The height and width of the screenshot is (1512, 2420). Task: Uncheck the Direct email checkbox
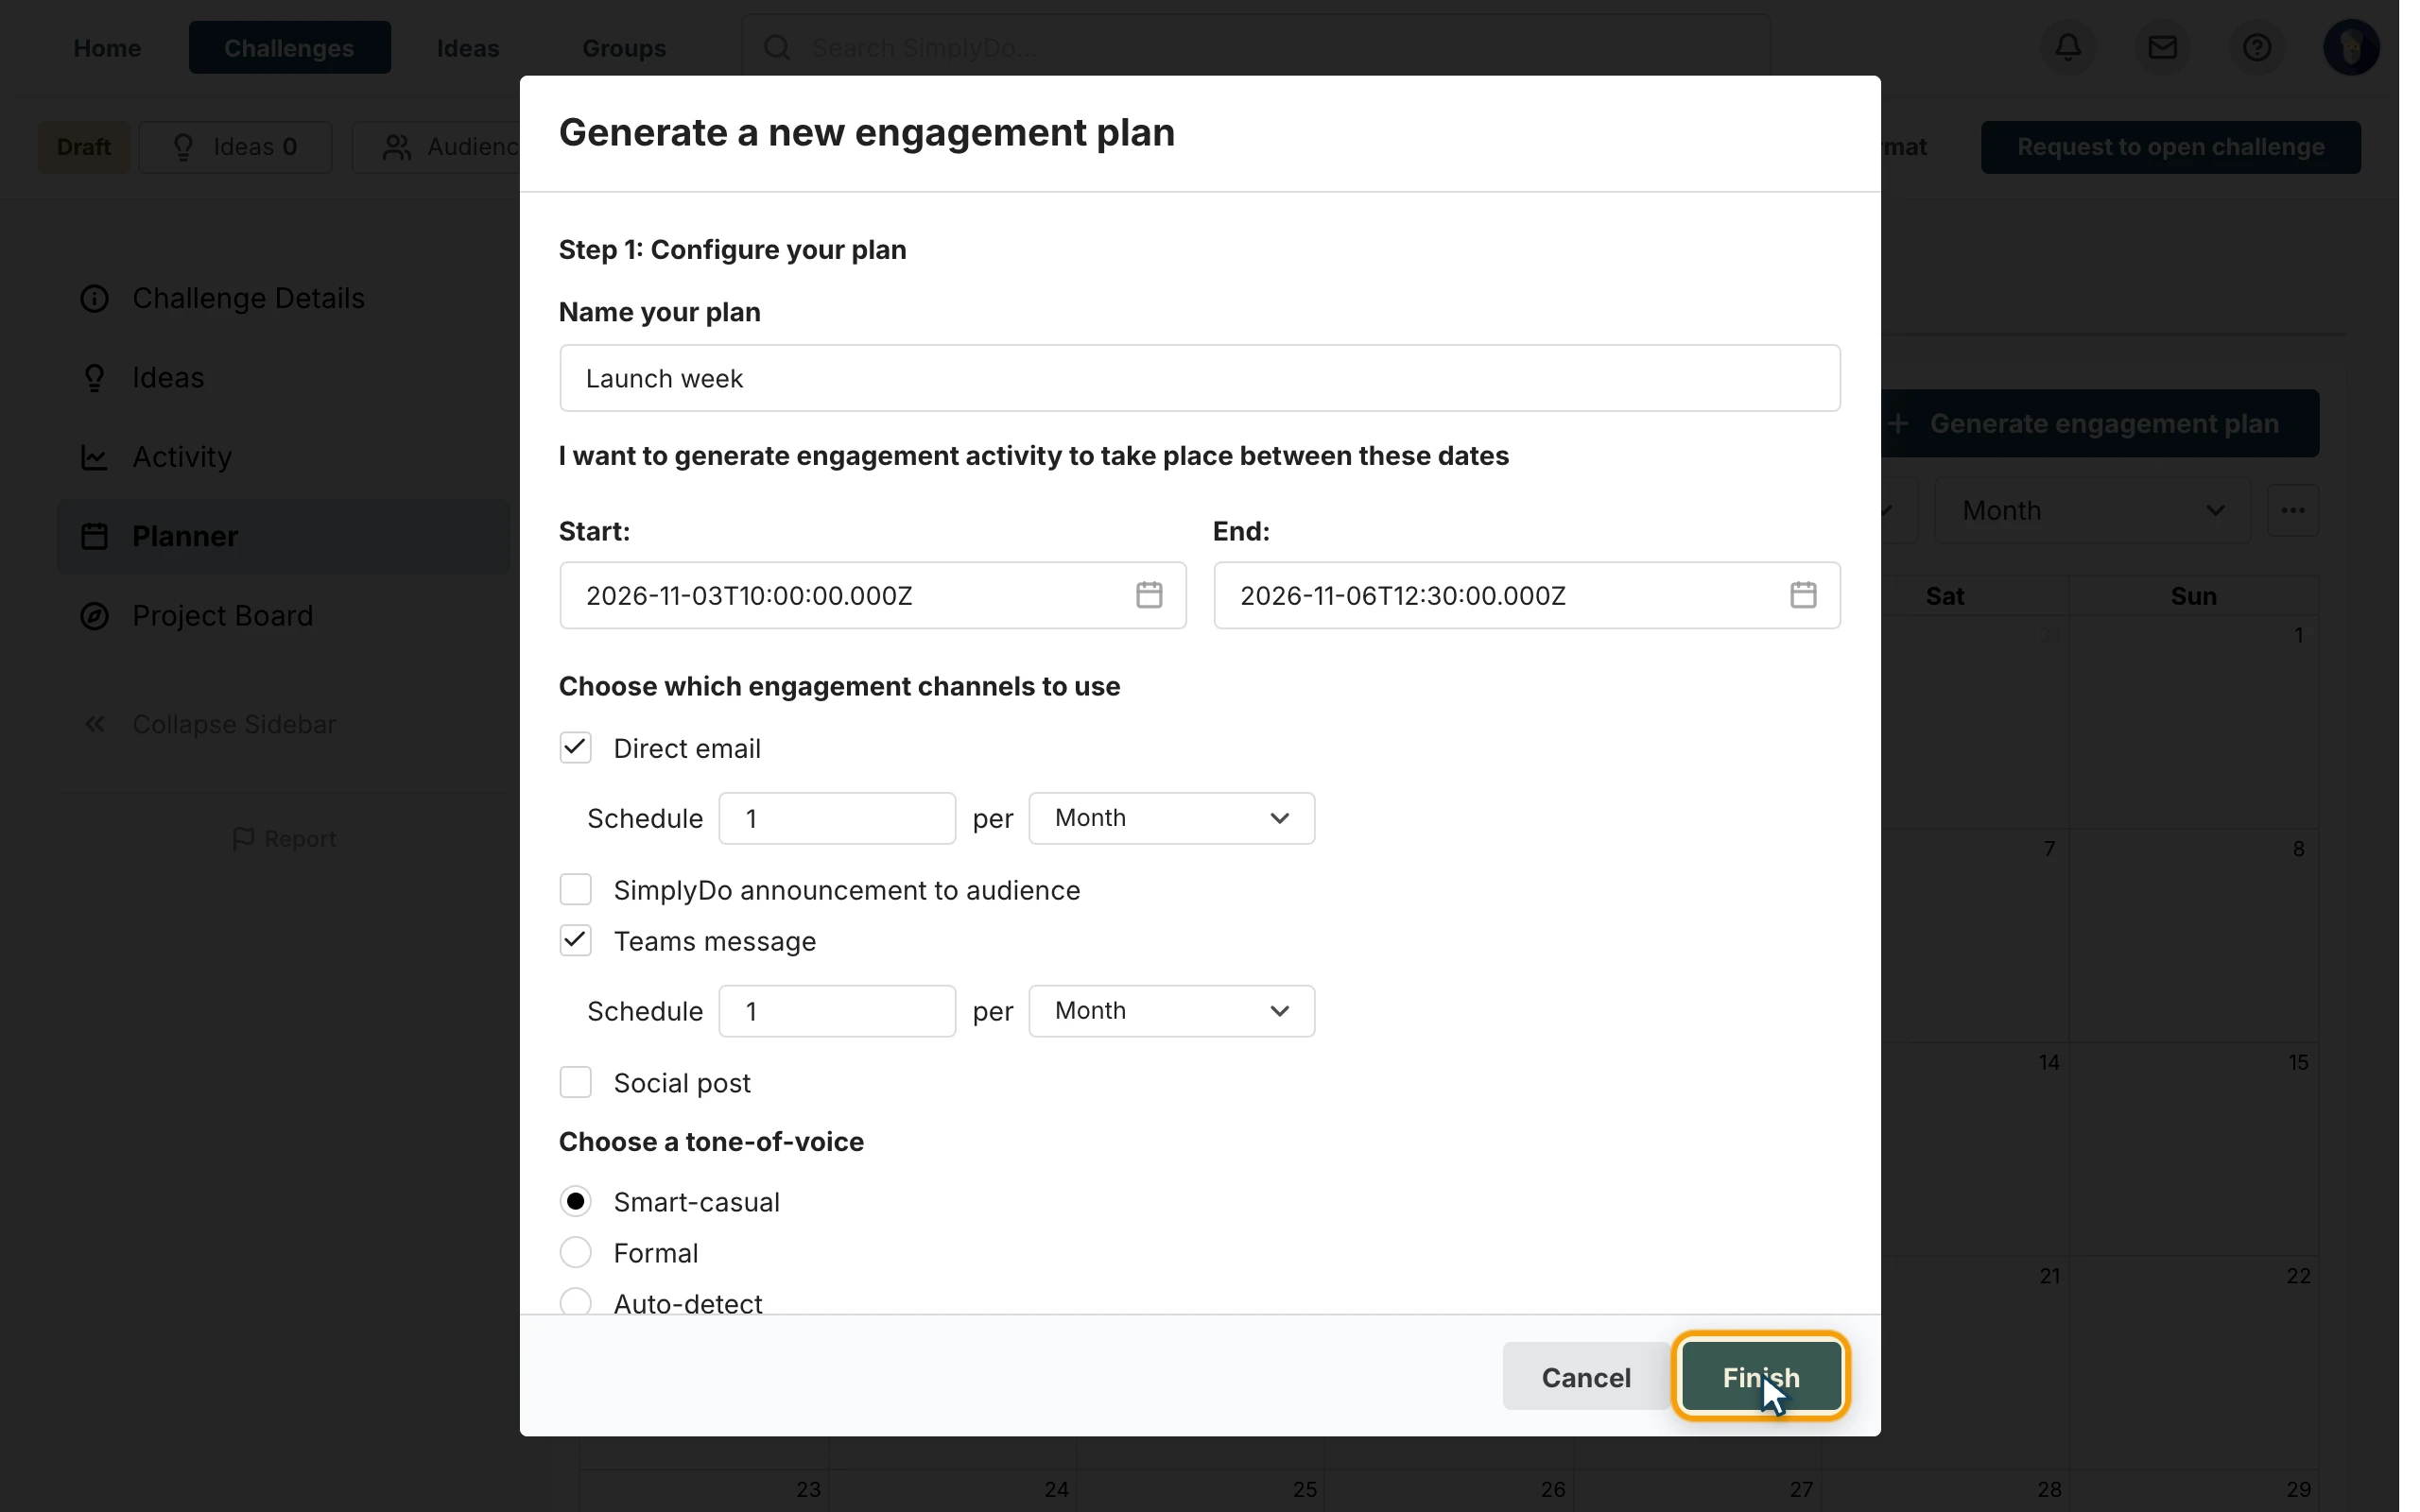(575, 748)
